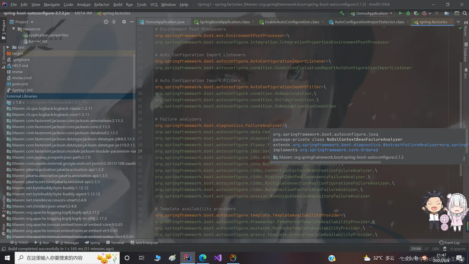Open the Spring tool window
This screenshot has height=264, width=469.
click(x=92, y=243)
